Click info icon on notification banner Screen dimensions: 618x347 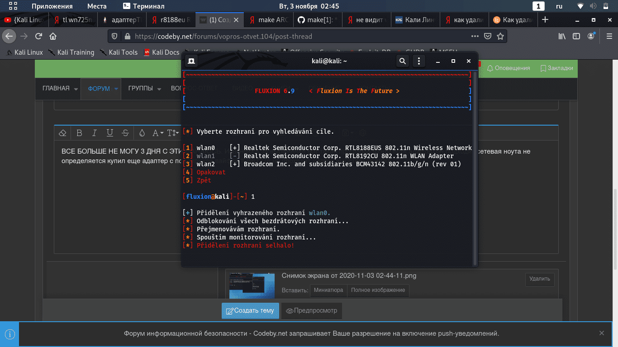pyautogui.click(x=10, y=334)
